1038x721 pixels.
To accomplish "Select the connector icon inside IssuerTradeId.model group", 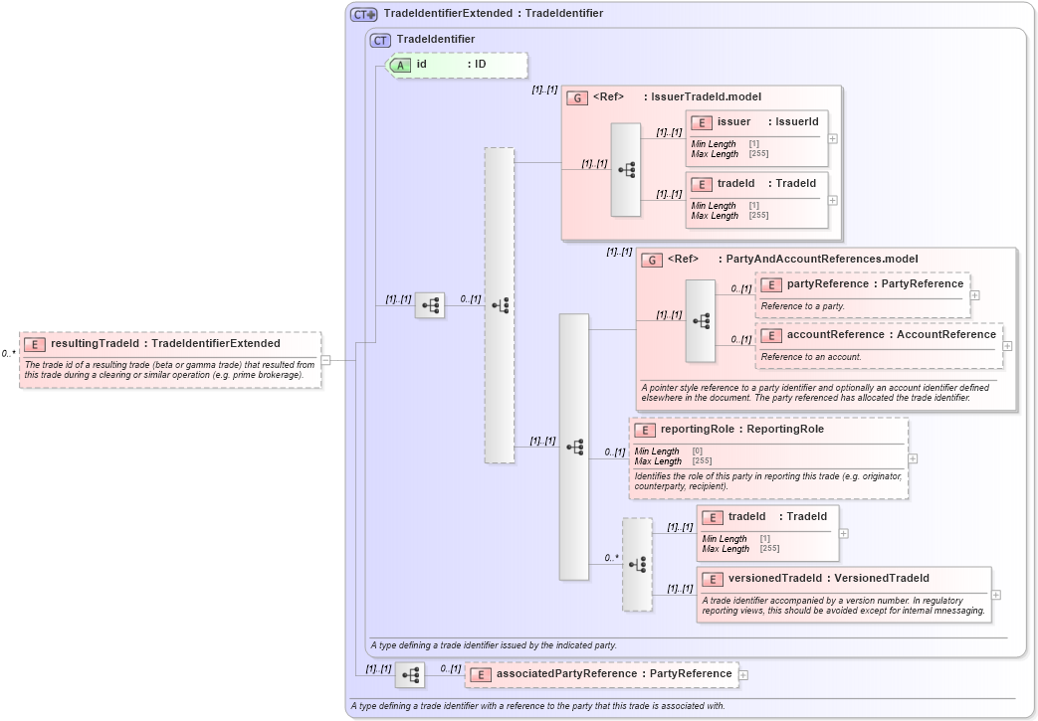I will tap(626, 167).
